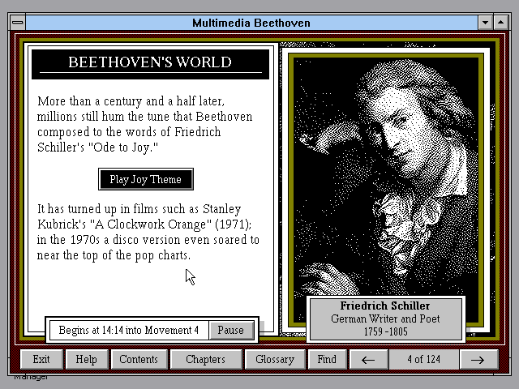
Task: Open the Chapters list
Action: point(205,359)
